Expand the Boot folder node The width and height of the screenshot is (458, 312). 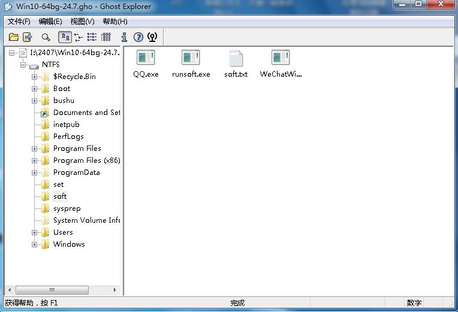click(34, 89)
